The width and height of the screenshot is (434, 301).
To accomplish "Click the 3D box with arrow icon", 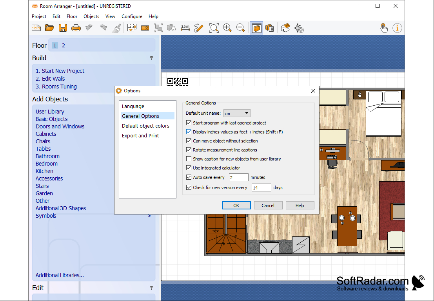I will [x=172, y=28].
